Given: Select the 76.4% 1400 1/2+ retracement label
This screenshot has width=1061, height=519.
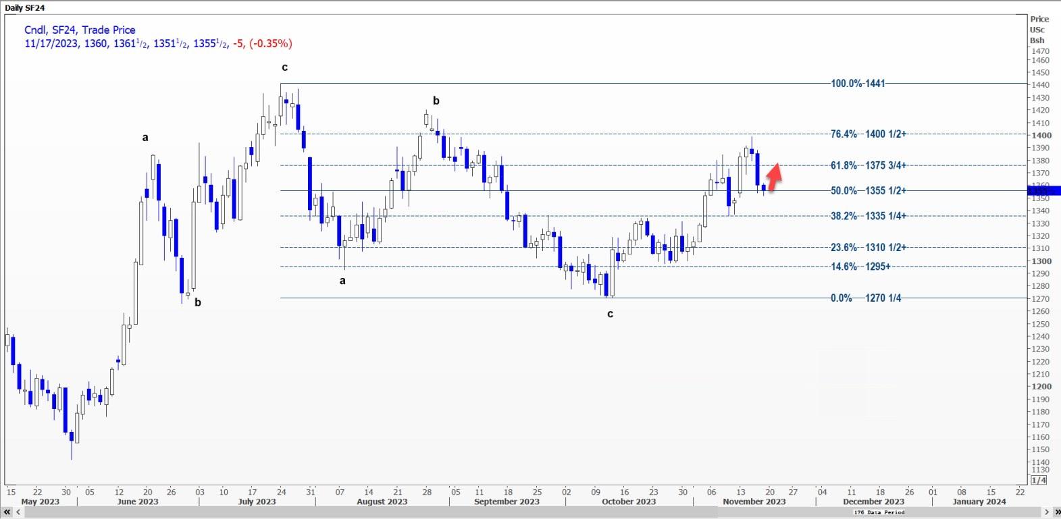Looking at the screenshot, I should pyautogui.click(x=869, y=134).
